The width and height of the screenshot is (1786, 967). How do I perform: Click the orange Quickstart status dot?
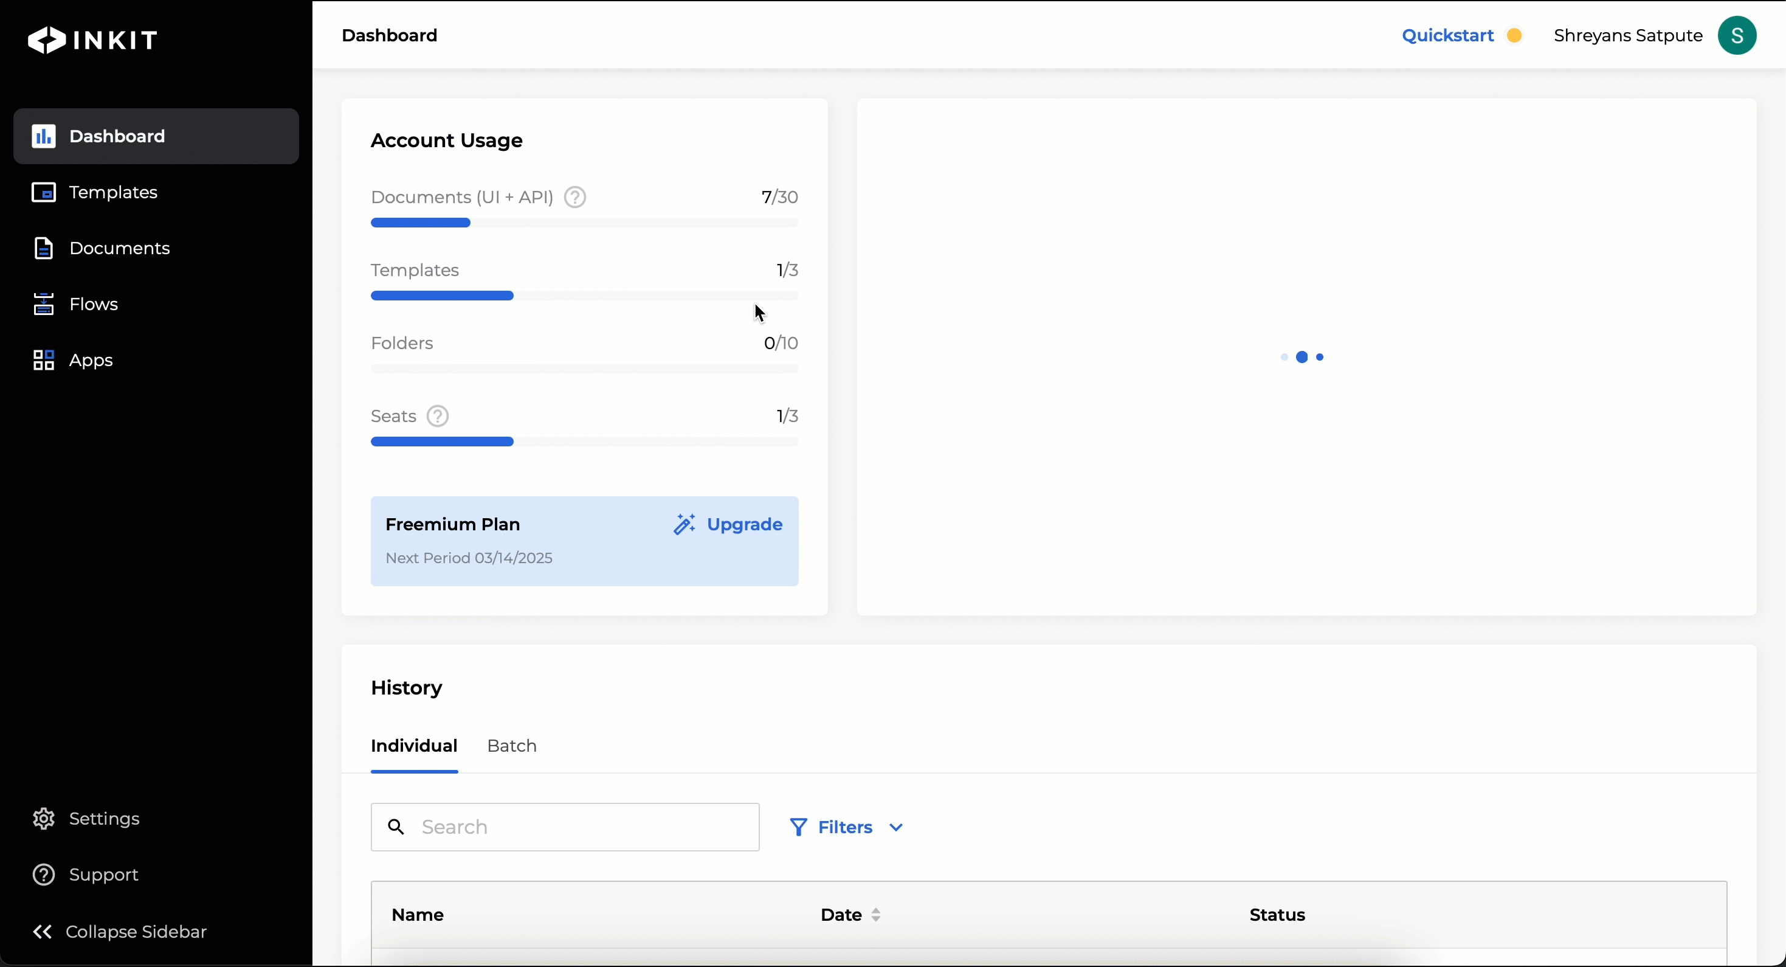(x=1515, y=35)
